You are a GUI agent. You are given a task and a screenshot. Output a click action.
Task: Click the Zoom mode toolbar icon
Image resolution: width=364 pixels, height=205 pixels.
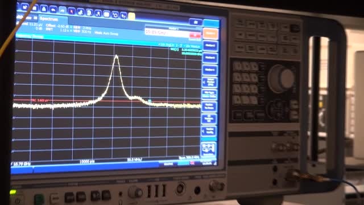coord(80,12)
